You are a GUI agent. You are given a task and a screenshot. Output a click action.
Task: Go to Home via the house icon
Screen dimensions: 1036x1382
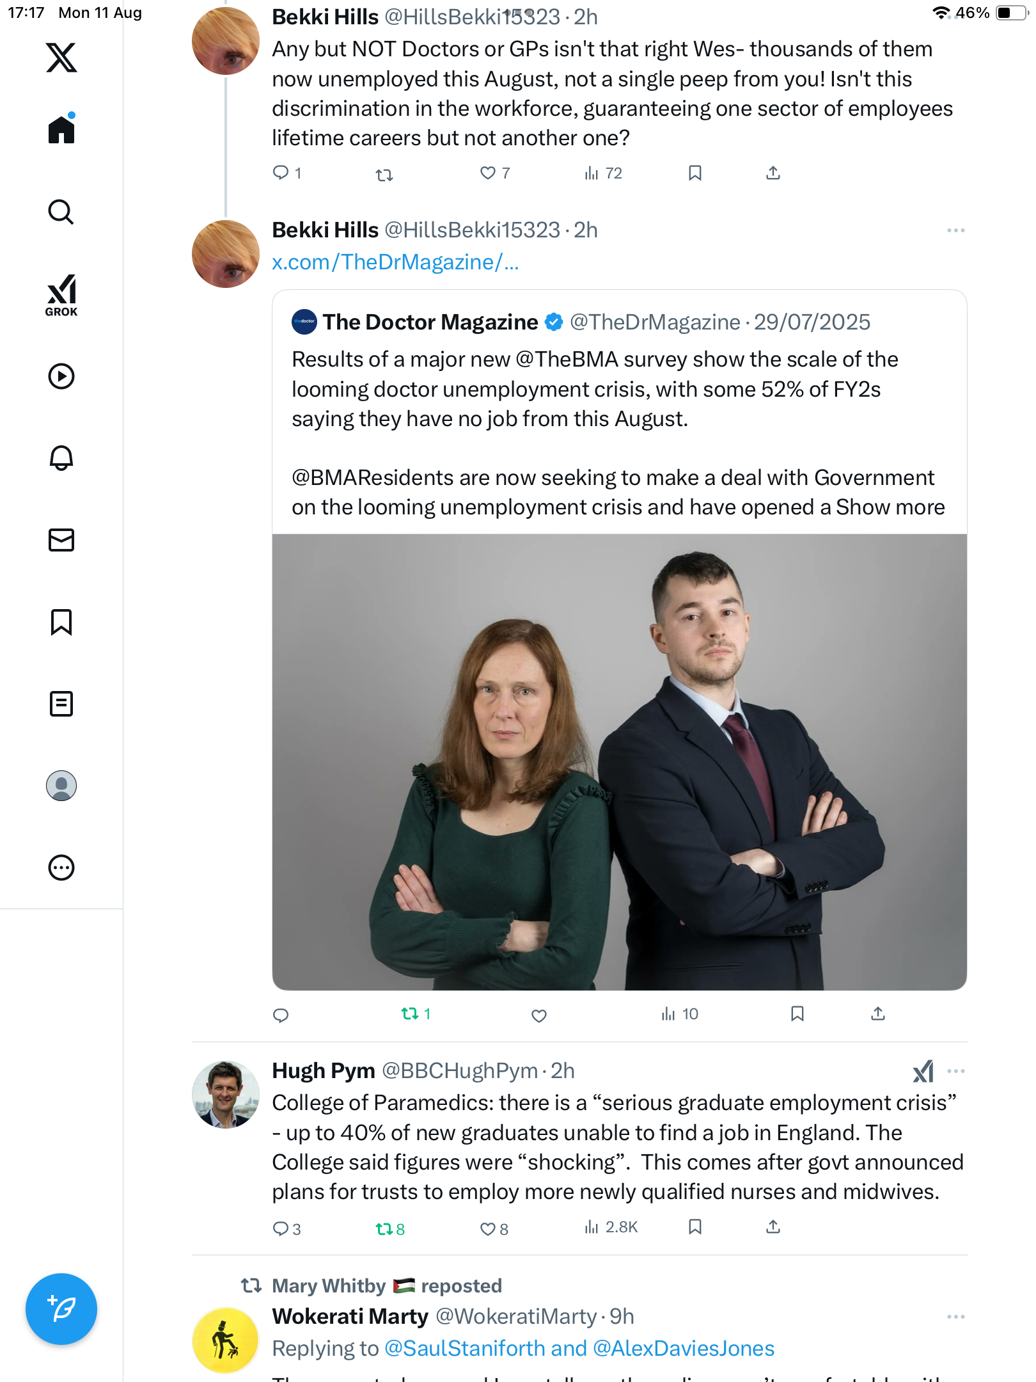(x=61, y=130)
